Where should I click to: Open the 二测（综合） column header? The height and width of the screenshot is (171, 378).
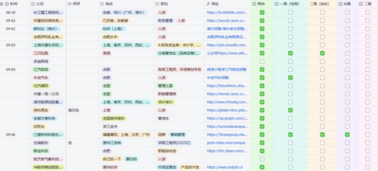point(322,4)
